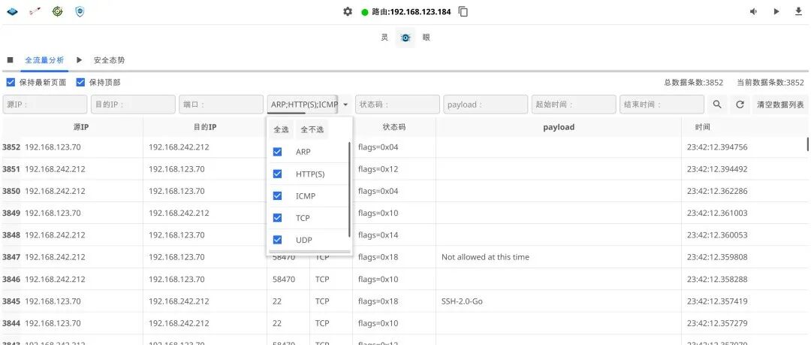Focus the 目的IP filter field
This screenshot has height=345, width=811.
pos(133,104)
